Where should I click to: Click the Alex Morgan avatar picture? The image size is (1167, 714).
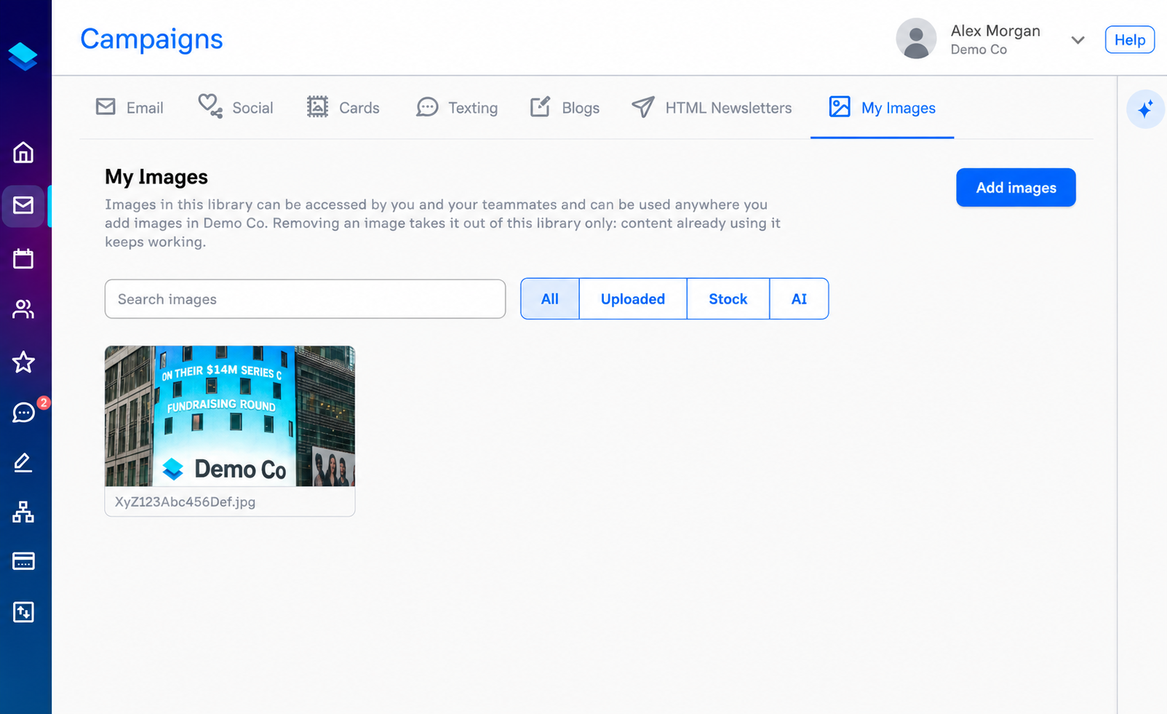pyautogui.click(x=916, y=39)
